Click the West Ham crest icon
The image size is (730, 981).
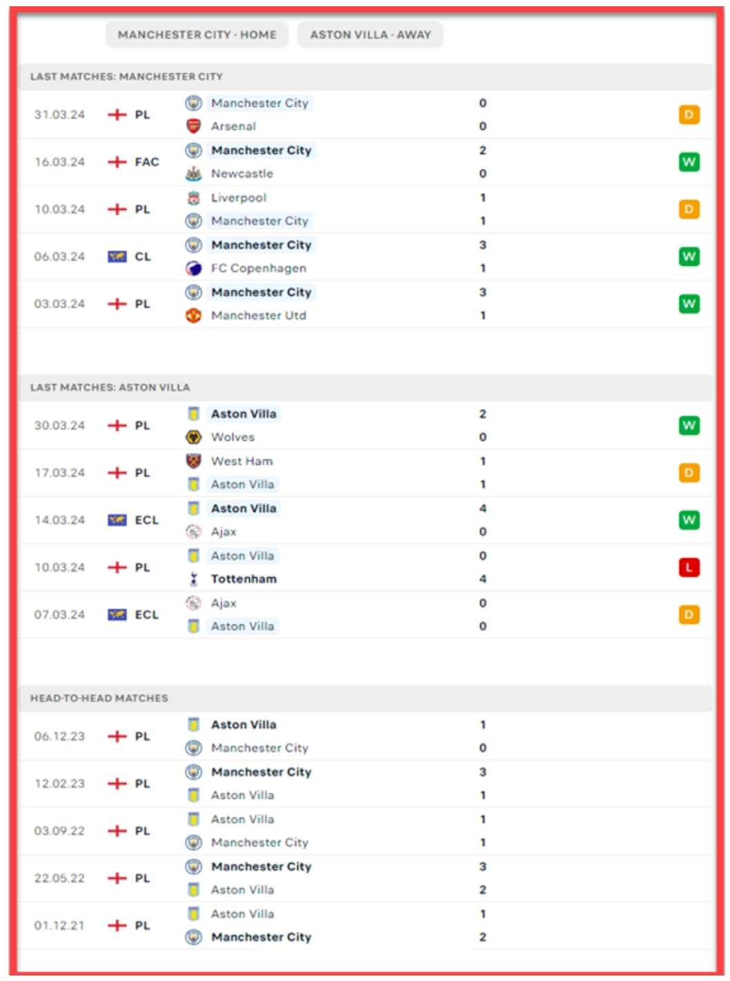[x=194, y=461]
